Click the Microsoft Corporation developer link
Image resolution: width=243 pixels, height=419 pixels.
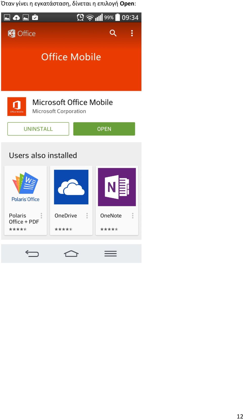(59, 111)
